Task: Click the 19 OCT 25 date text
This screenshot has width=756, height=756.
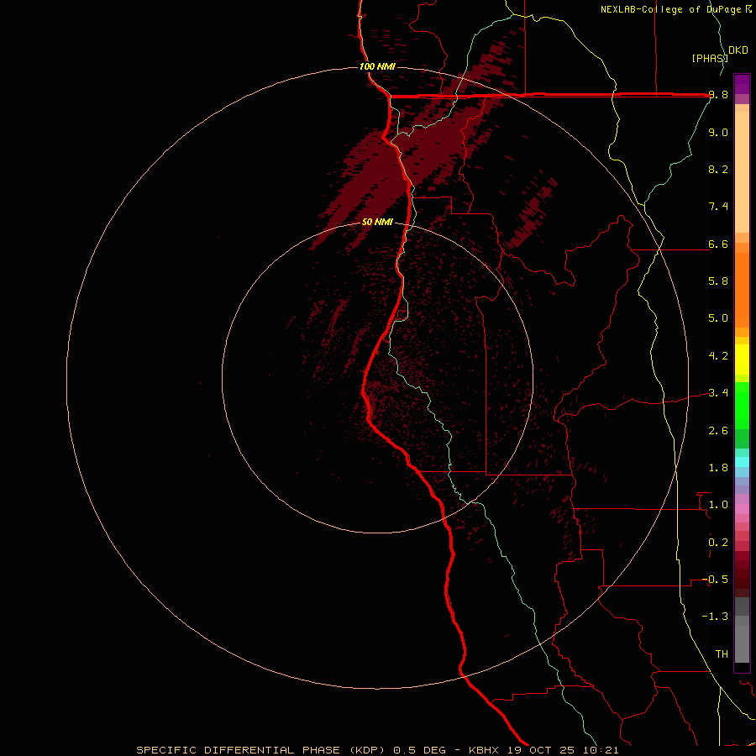Action: 542,750
